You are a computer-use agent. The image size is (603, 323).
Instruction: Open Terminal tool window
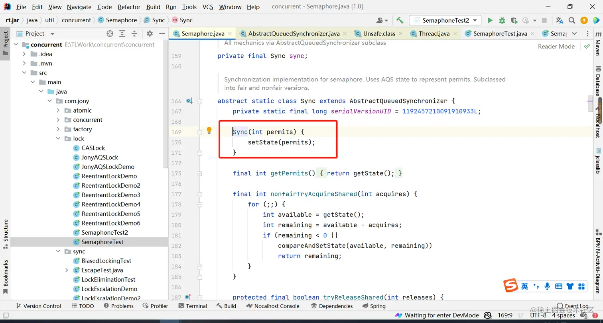click(x=193, y=306)
